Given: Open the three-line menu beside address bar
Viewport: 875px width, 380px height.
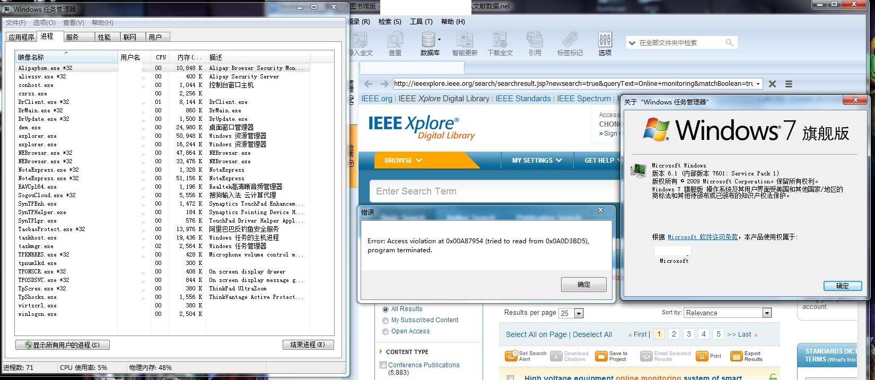Looking at the screenshot, I should pos(789,84).
